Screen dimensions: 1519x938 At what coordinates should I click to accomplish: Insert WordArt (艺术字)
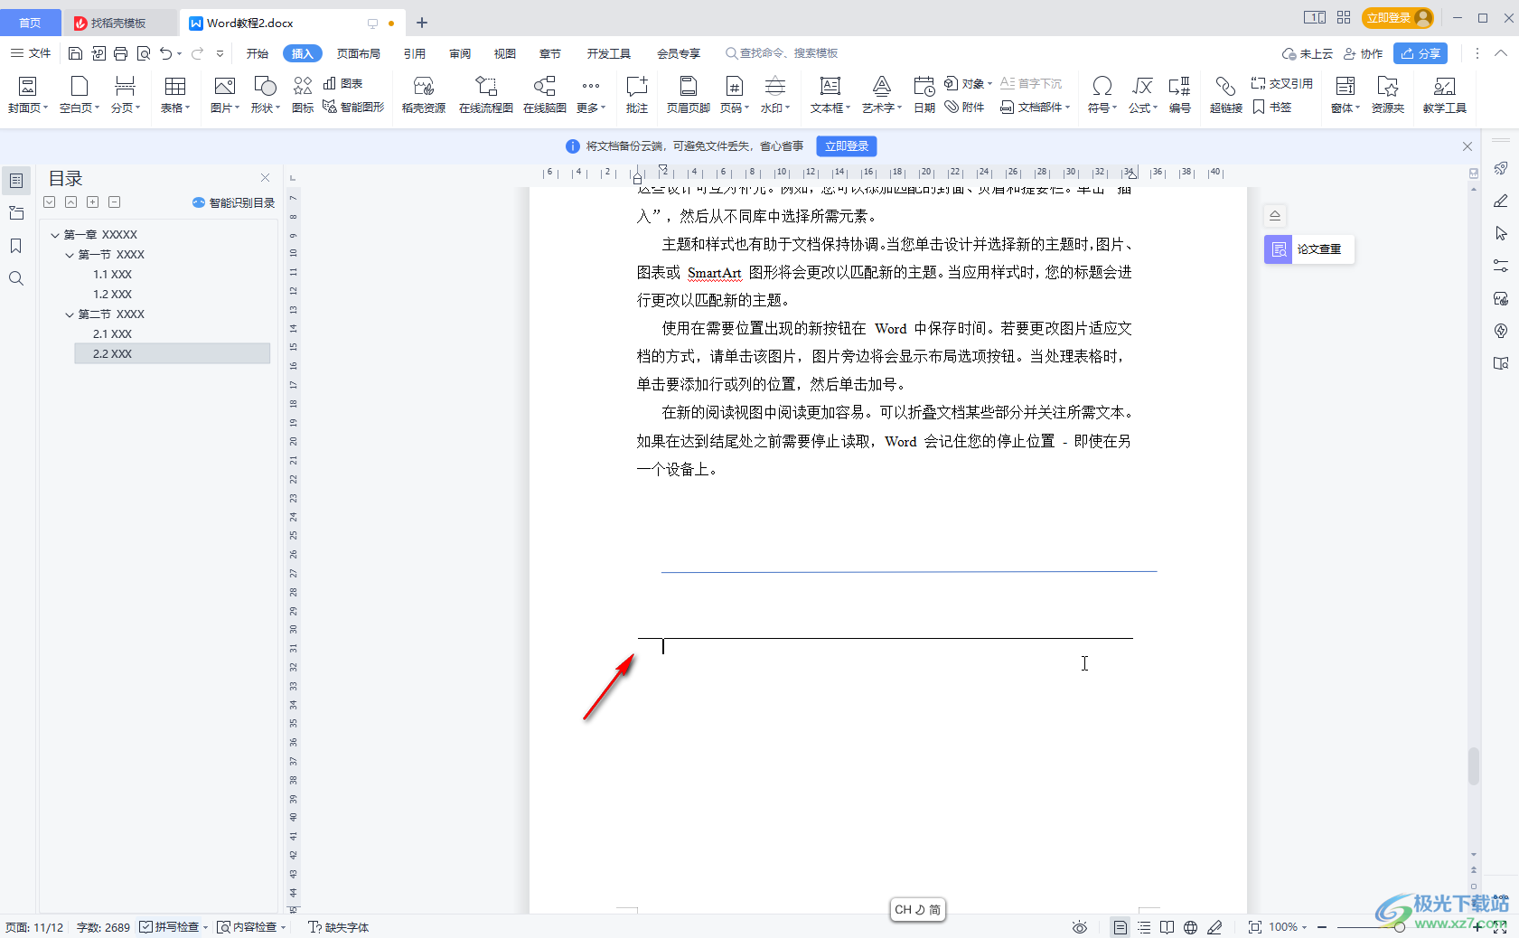coord(882,95)
